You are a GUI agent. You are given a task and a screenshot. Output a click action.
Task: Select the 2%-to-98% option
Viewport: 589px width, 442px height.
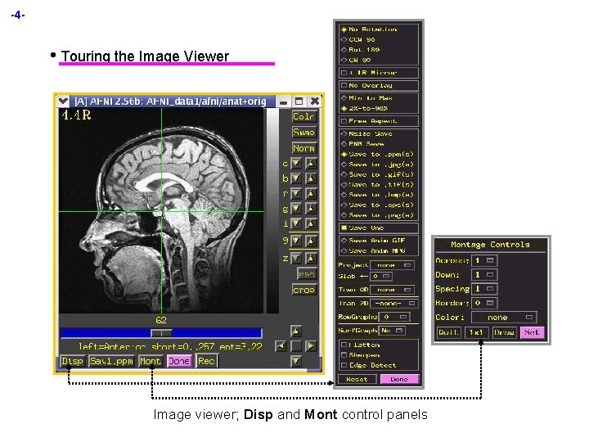coord(364,108)
